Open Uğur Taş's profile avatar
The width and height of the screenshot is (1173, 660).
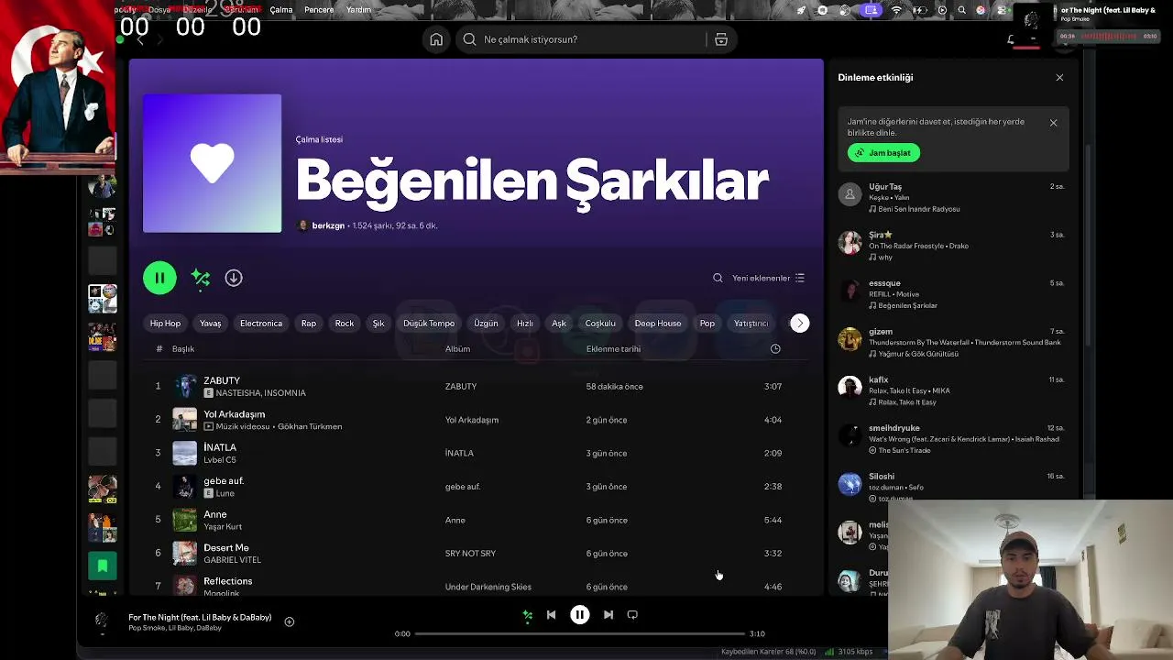850,194
